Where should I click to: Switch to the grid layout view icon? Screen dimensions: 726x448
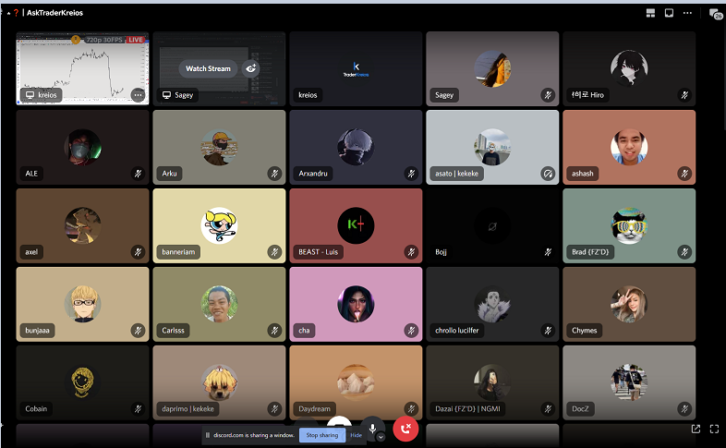coord(650,13)
